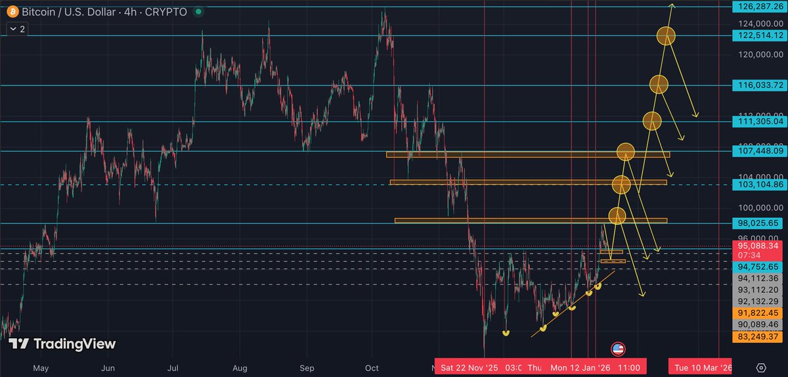Click the Mon 12 Jan '26 11:00 date marker
This screenshot has width=788, height=377.
click(x=596, y=367)
